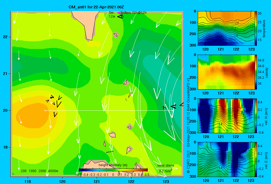Viewport: 271px width, 184px height.
Task: Click the '0.2 N/m2' wind scale value
Action: click(x=166, y=171)
